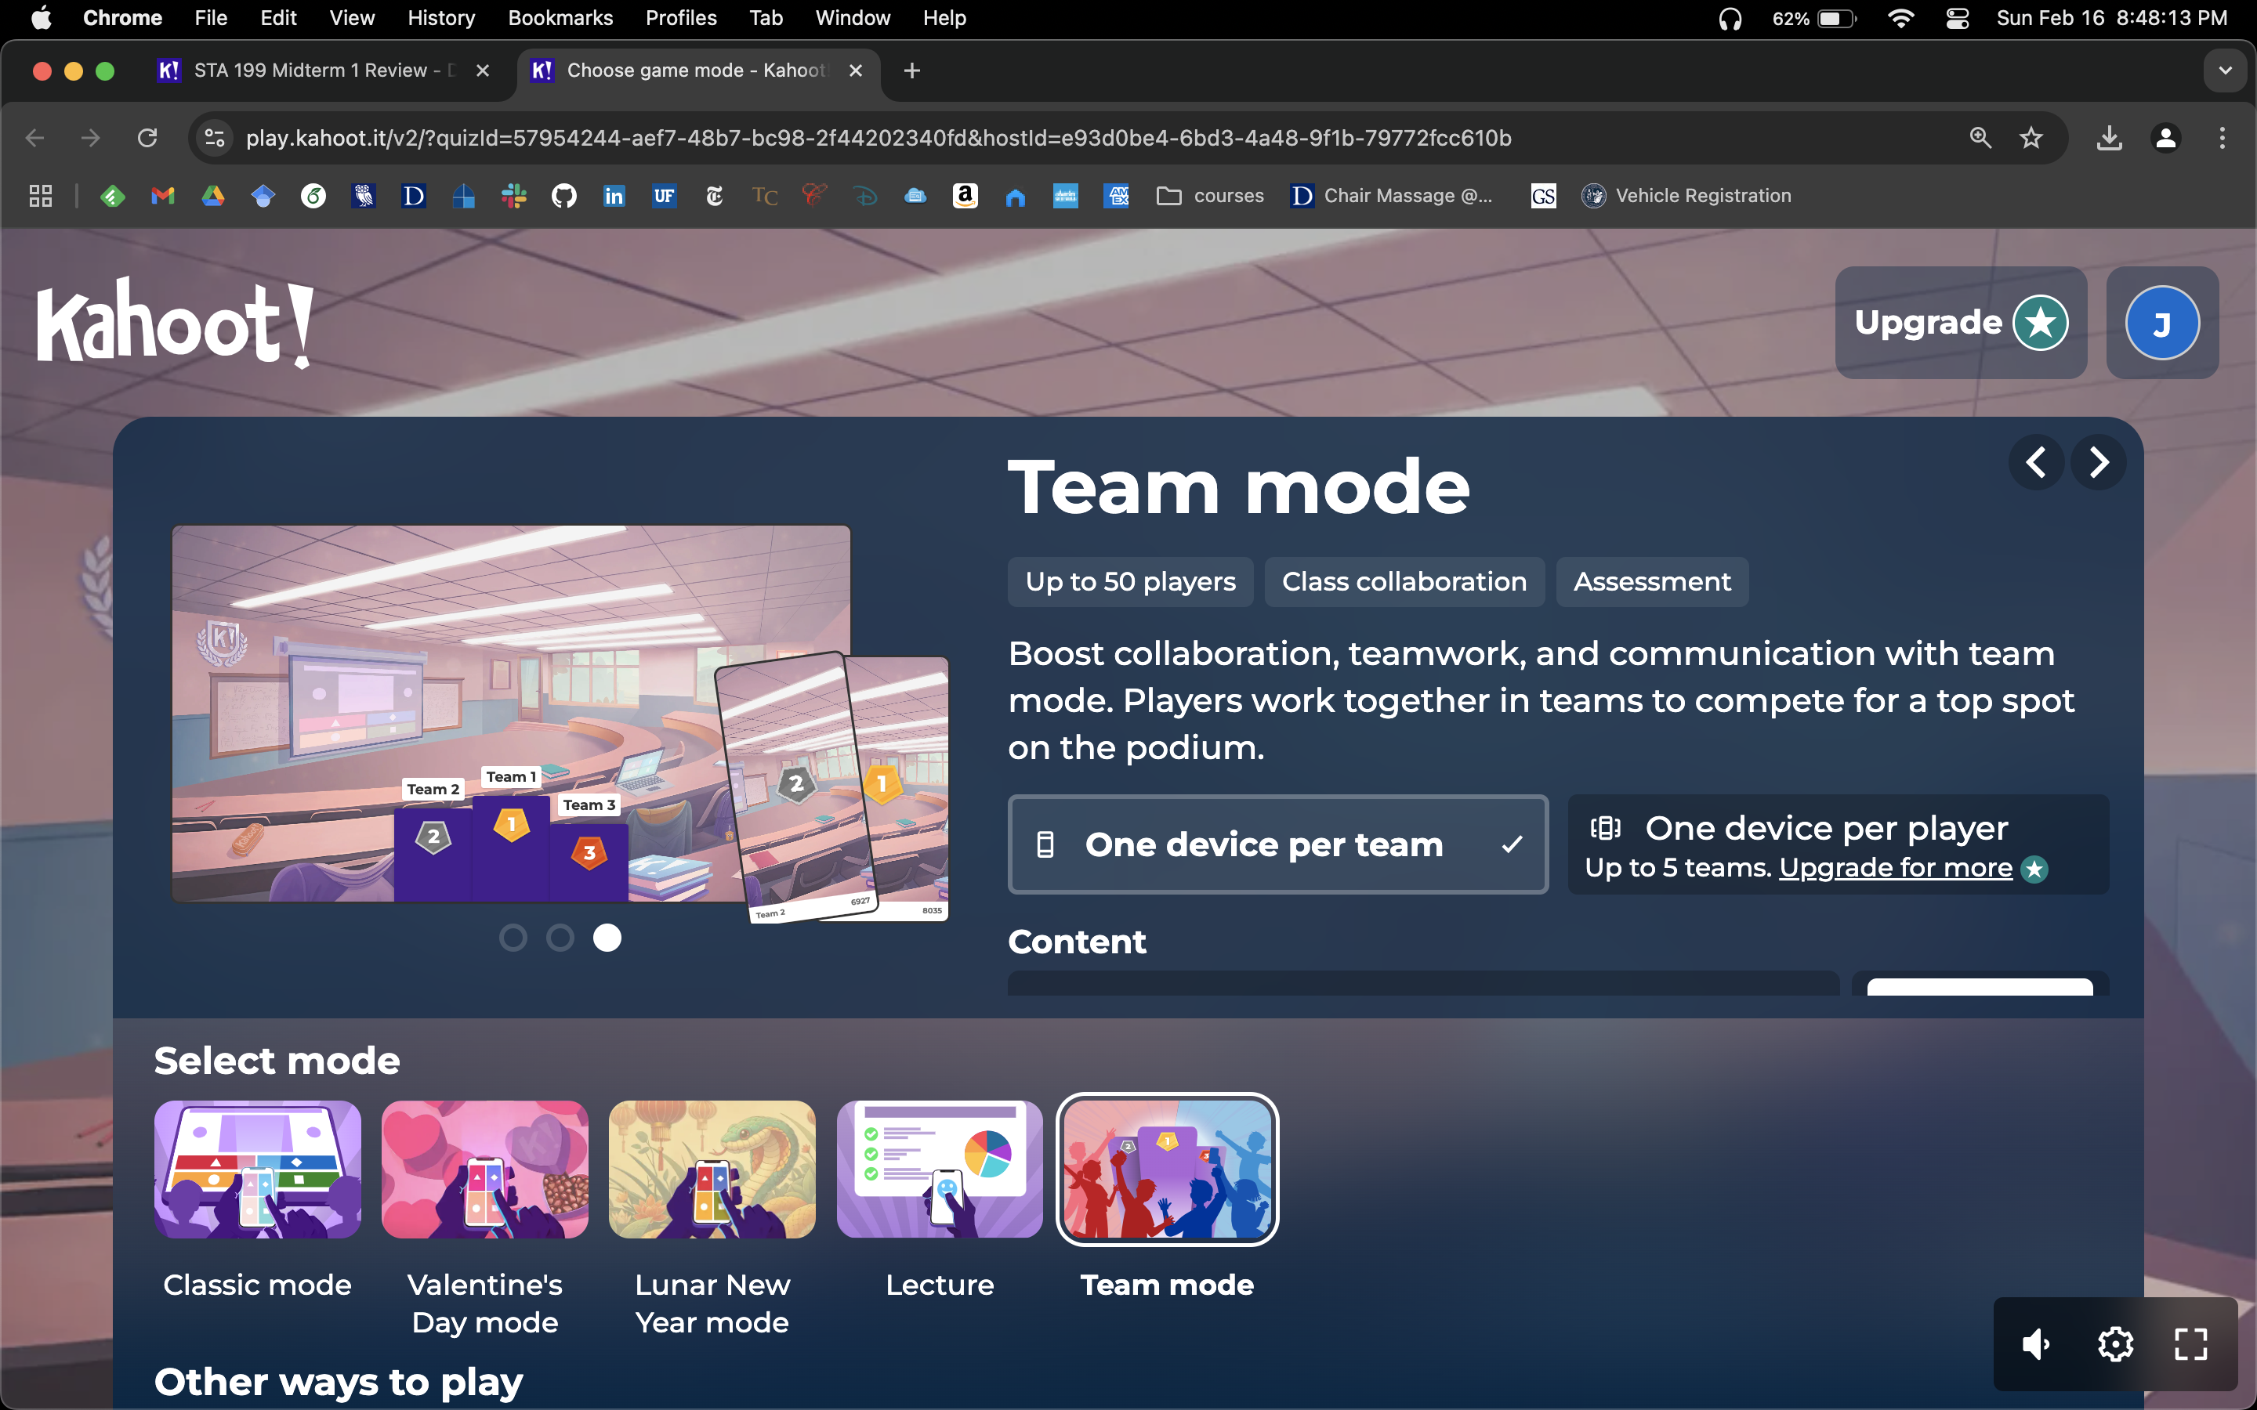This screenshot has width=2257, height=1410.
Task: Select Team mode thumbnail
Action: coord(1167,1170)
